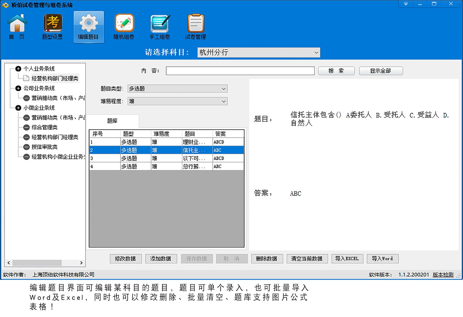Open 题型设置 question type settings
463x317 pixels.
pyautogui.click(x=53, y=24)
